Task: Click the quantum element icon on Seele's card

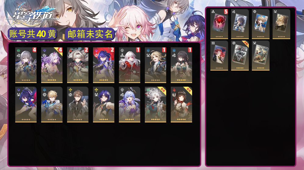Action: point(19,90)
